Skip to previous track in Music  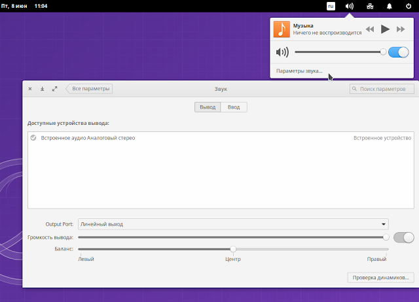pos(370,29)
